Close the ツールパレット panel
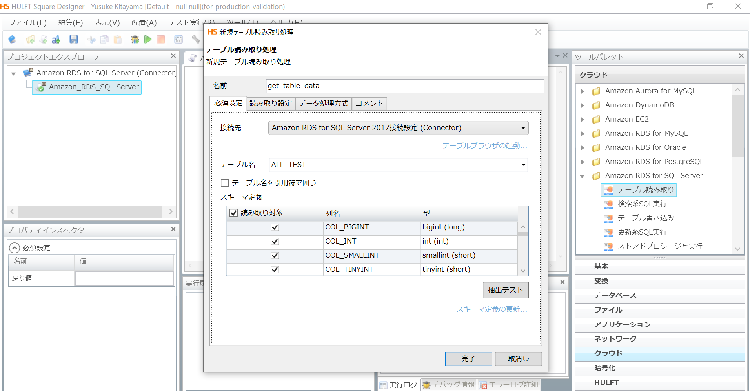The image size is (750, 391). point(741,56)
